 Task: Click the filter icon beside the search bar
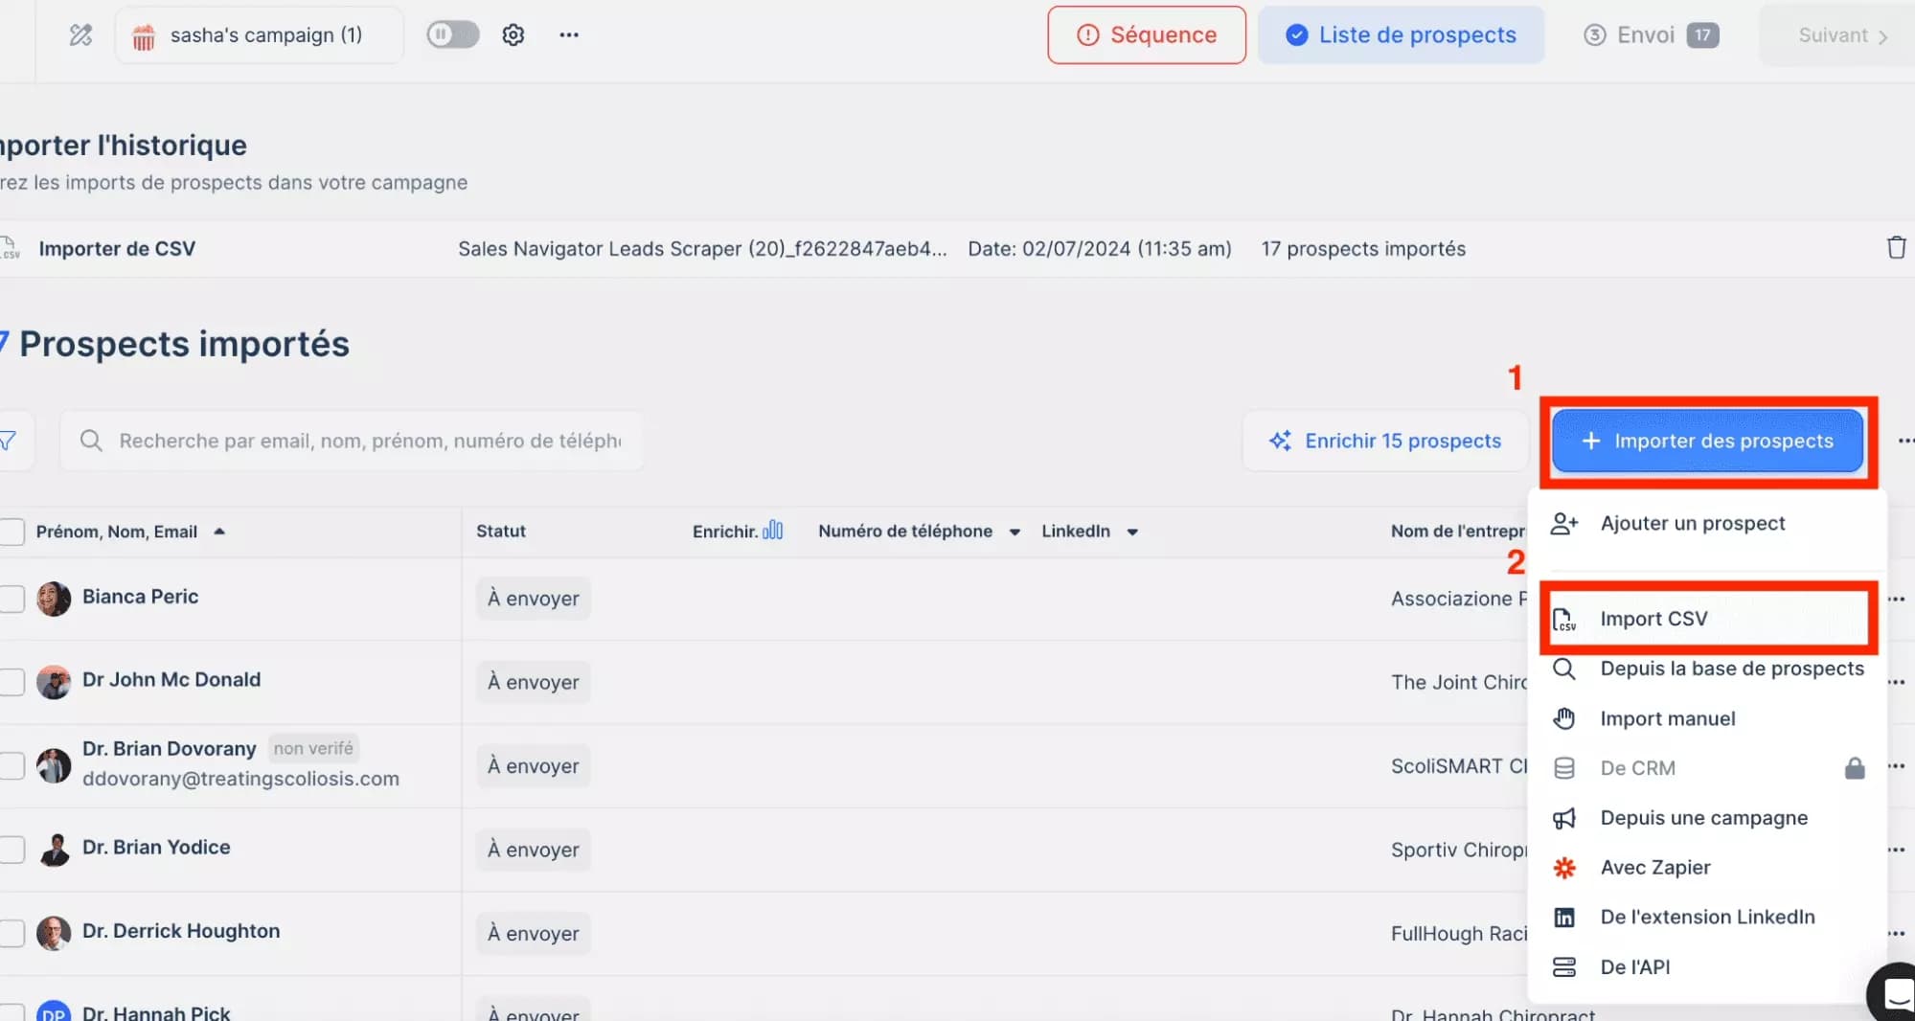pos(8,441)
